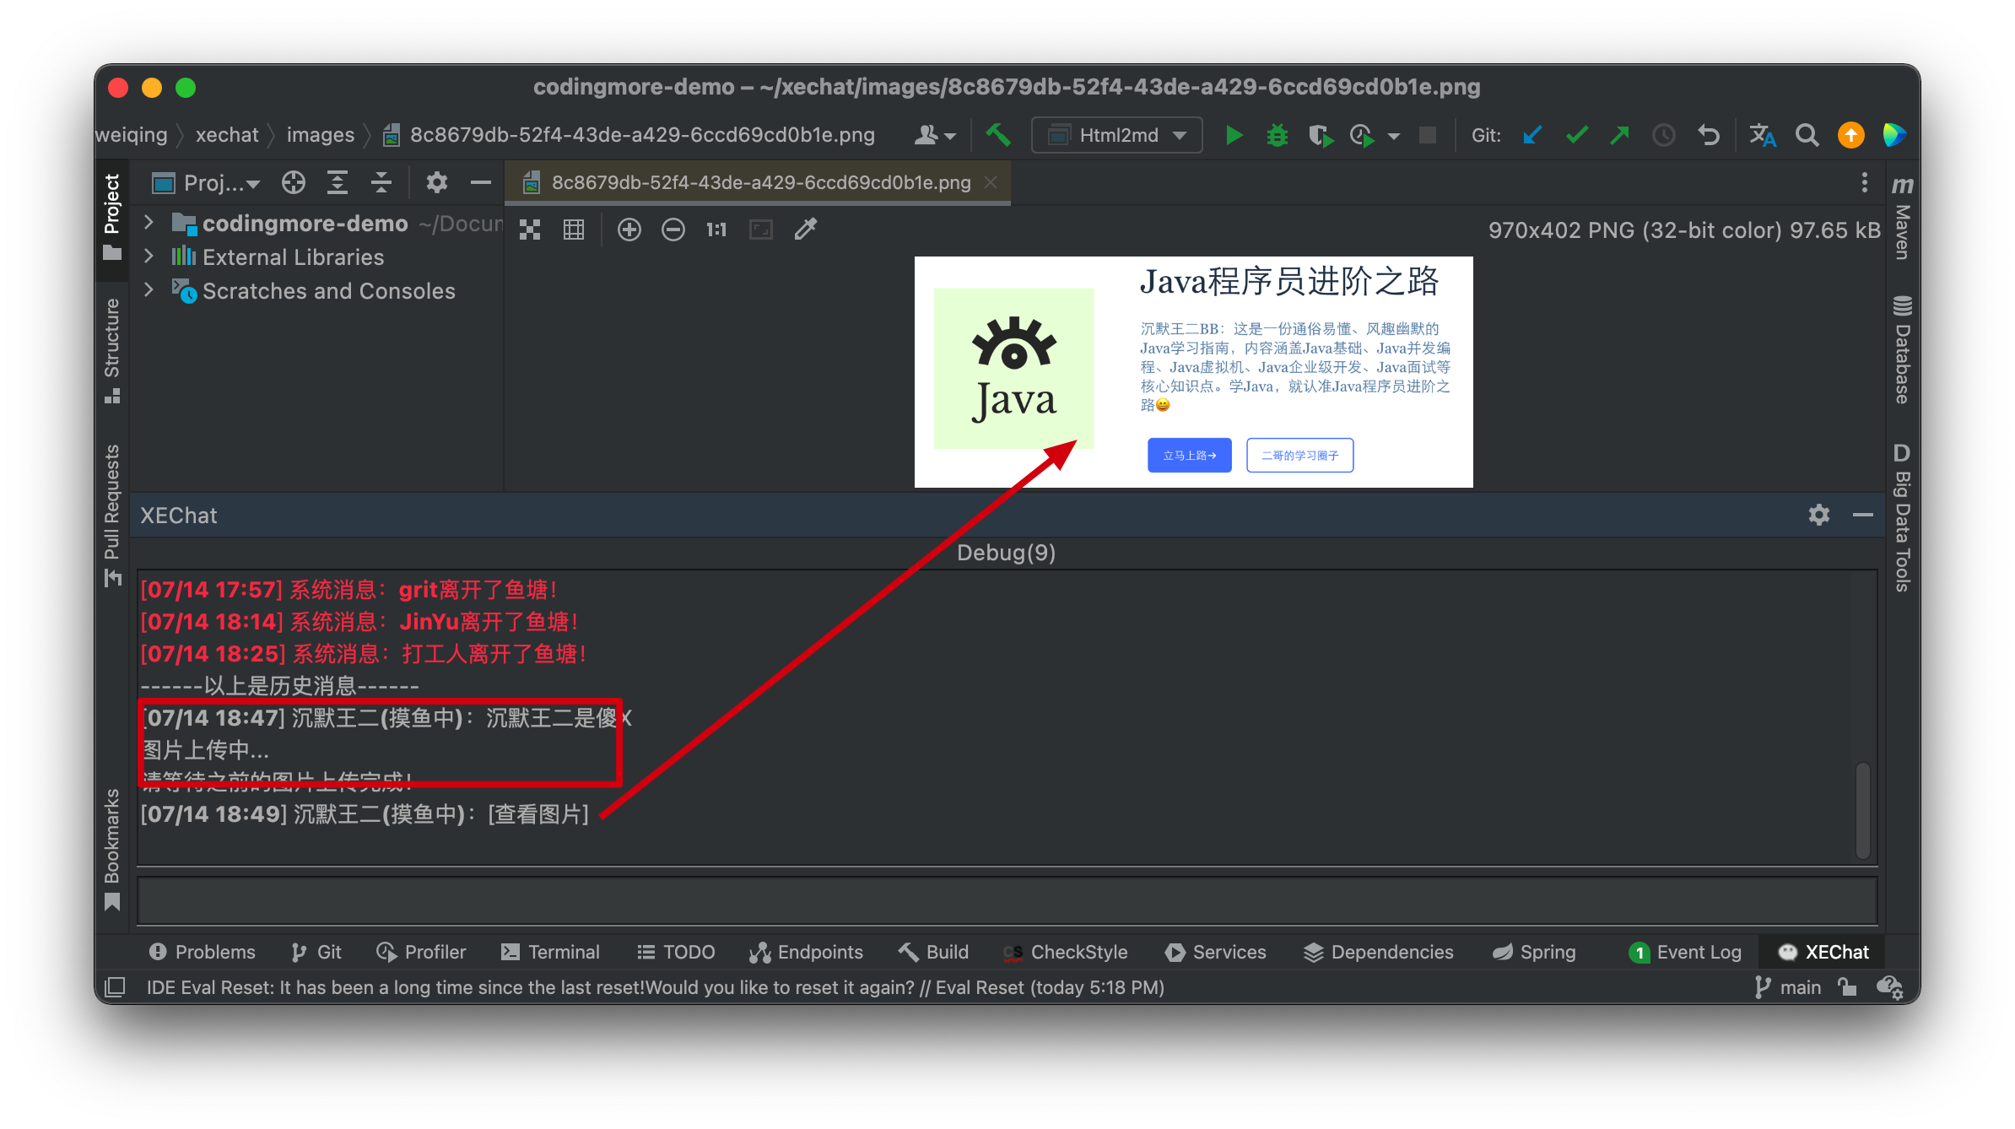Expand the codingmore-demo project node
The height and width of the screenshot is (1129, 2015).
click(149, 223)
